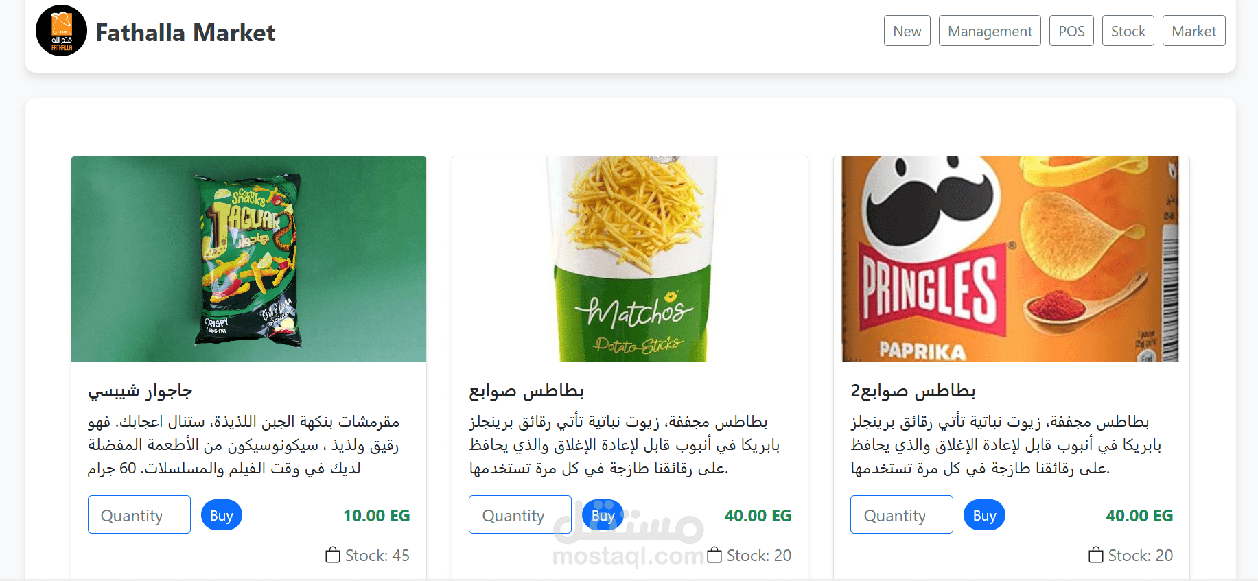Buy the Pringles Paprika product
This screenshot has width=1258, height=581.
[x=984, y=515]
